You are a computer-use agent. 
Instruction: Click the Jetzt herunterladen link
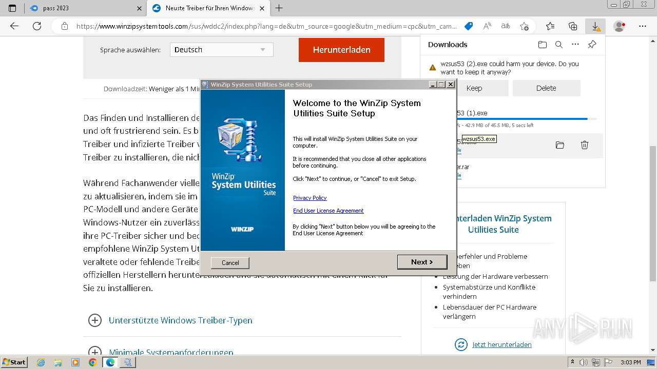click(501, 344)
